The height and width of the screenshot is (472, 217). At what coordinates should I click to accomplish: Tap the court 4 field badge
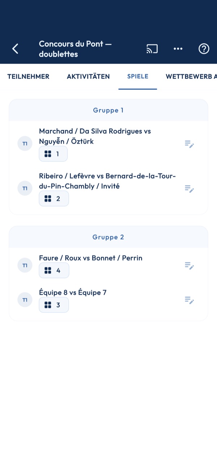pos(54,270)
